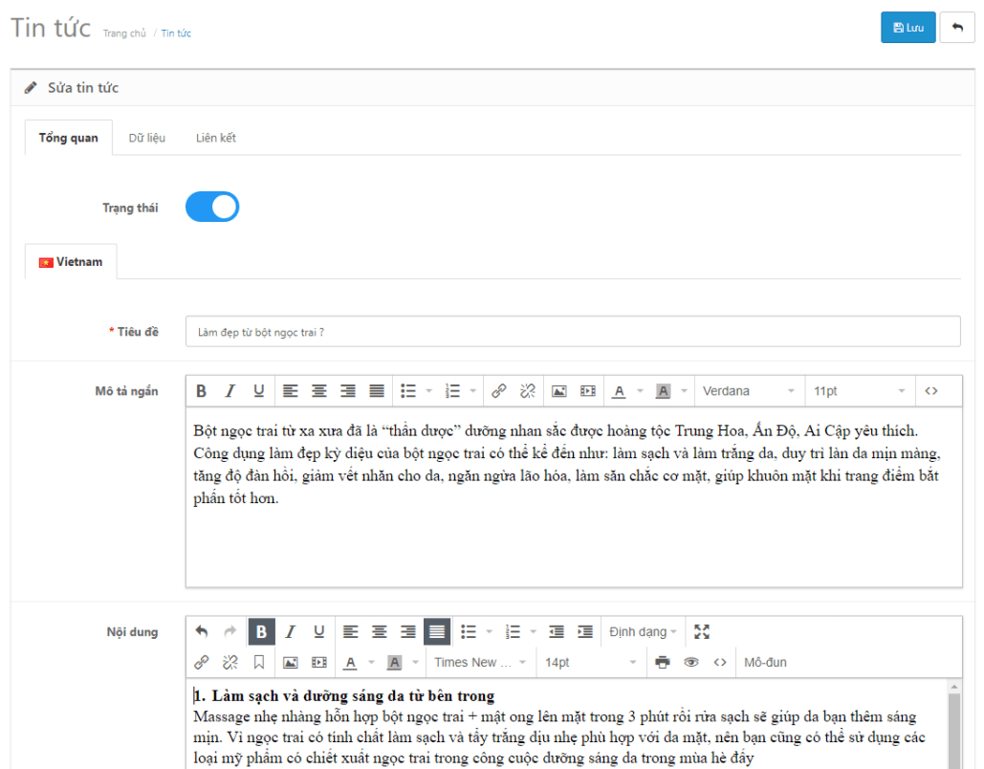Expand numbered list options in Nội dung
This screenshot has width=984, height=769.
pyautogui.click(x=534, y=631)
